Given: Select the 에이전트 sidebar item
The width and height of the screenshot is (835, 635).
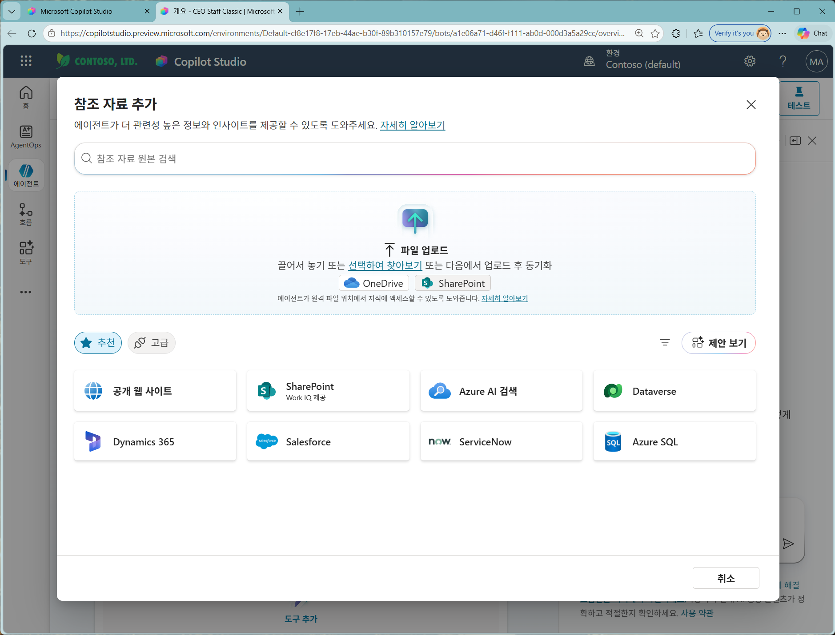Looking at the screenshot, I should (26, 175).
